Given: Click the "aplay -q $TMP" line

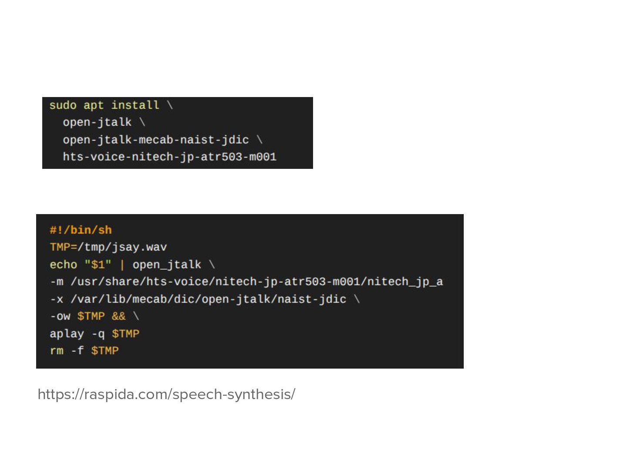Looking at the screenshot, I should point(94,334).
